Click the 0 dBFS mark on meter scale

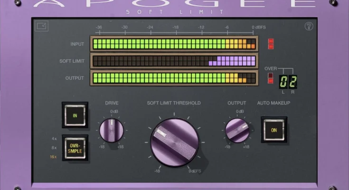(x=259, y=28)
